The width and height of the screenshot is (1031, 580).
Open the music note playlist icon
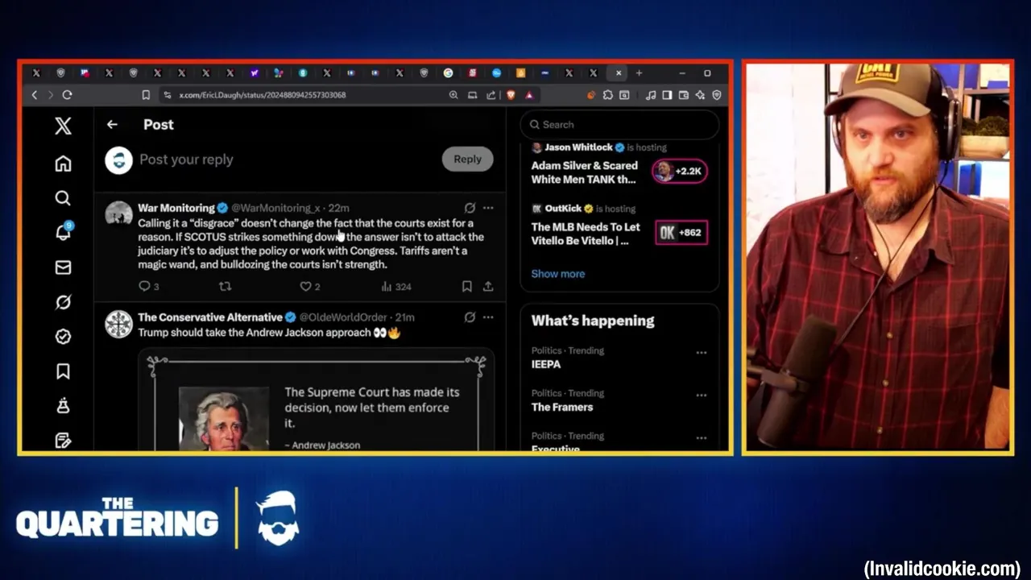pyautogui.click(x=651, y=95)
